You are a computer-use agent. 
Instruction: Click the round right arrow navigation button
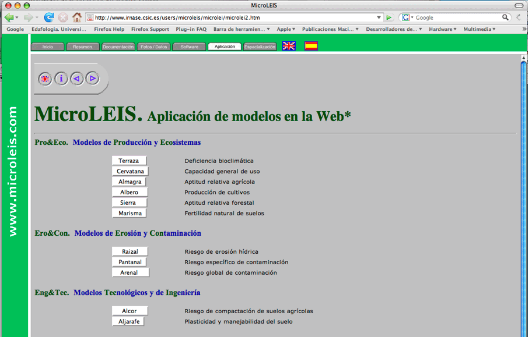pyautogui.click(x=92, y=79)
